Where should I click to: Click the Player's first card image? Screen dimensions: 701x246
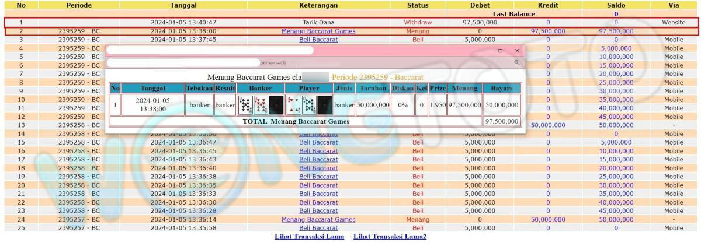point(294,105)
